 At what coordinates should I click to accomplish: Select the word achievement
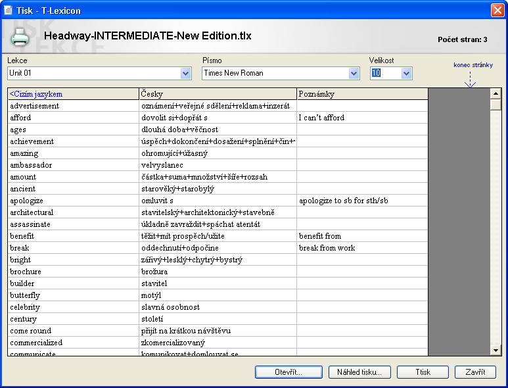[x=32, y=141]
